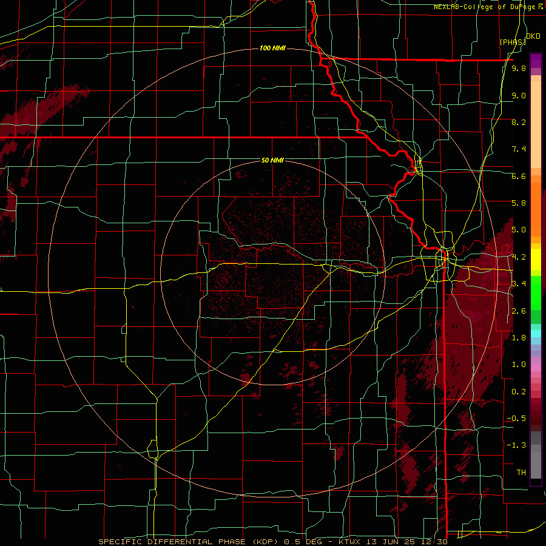Click the 5.0 value on the scale
The image size is (546, 546).
(519, 230)
